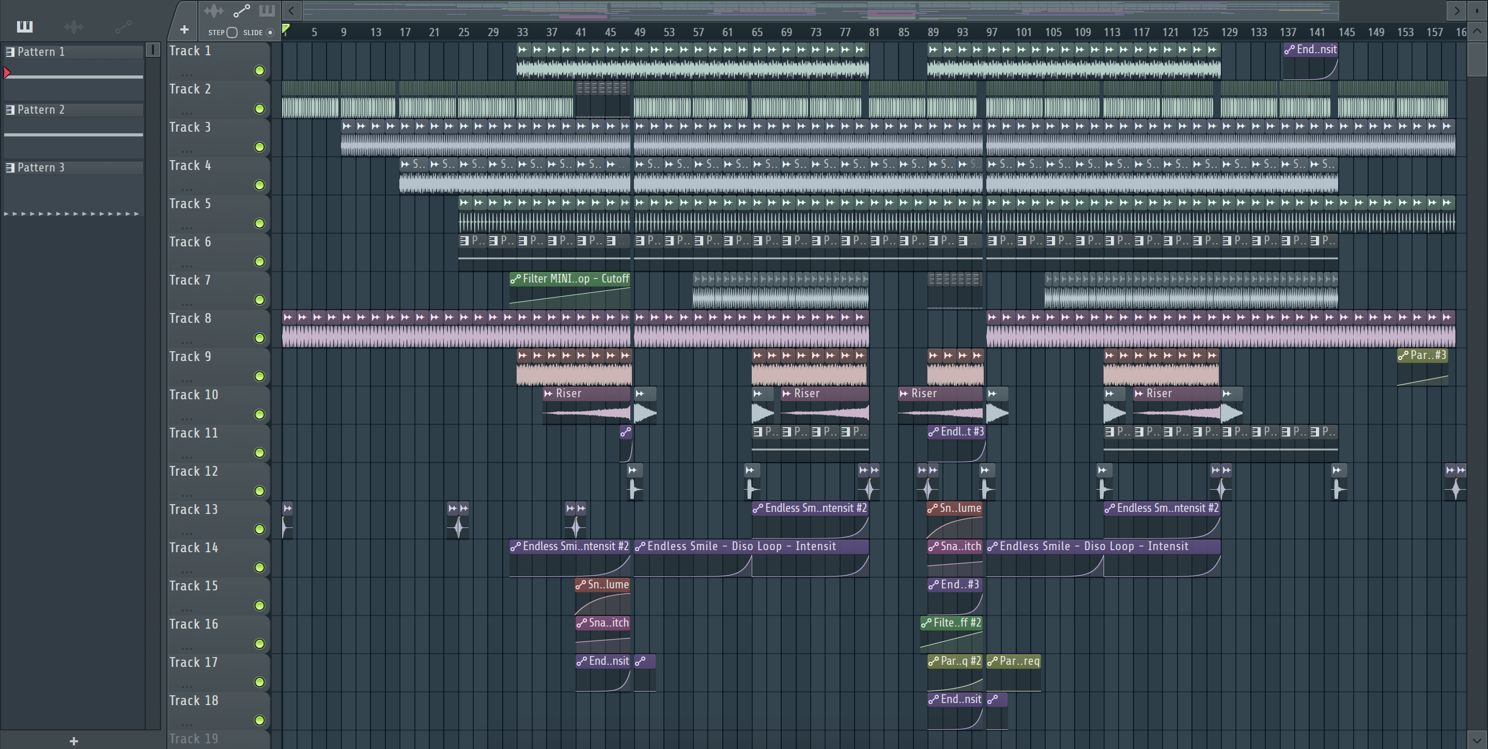The image size is (1488, 749).
Task: Mute Track 10 using its green LED
Action: coord(259,415)
